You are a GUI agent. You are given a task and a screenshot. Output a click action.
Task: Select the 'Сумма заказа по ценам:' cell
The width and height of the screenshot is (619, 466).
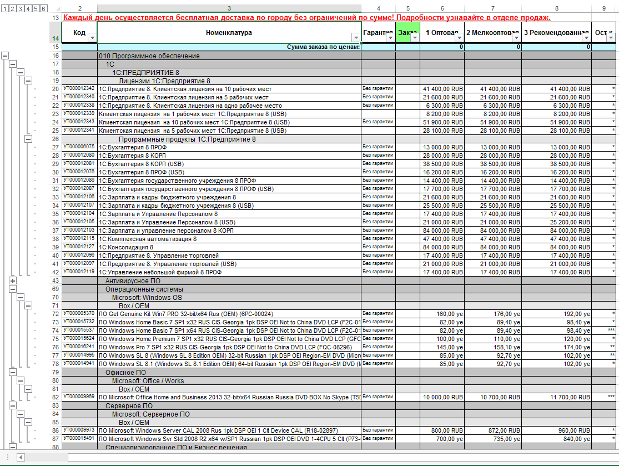(229, 47)
